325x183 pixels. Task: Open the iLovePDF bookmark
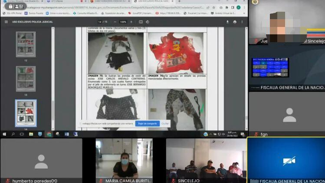click(140, 13)
